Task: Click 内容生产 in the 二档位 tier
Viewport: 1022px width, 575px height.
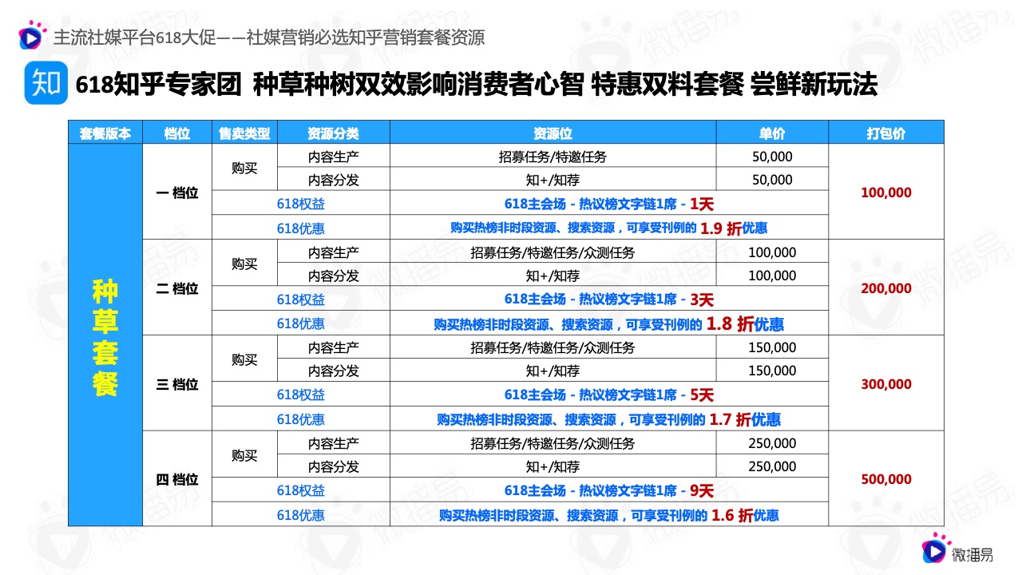Action: [334, 252]
